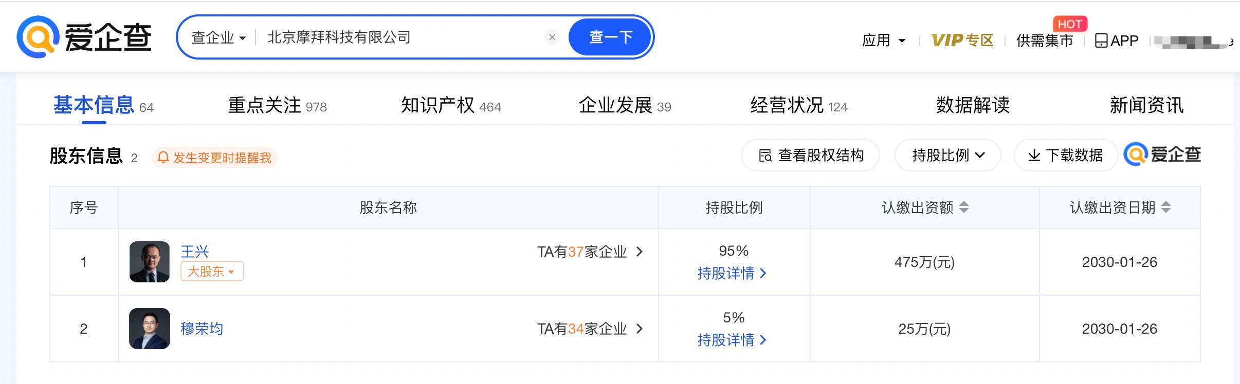The width and height of the screenshot is (1240, 384).
Task: Click the bell reminder 发生变更时提醒我
Action: (215, 158)
